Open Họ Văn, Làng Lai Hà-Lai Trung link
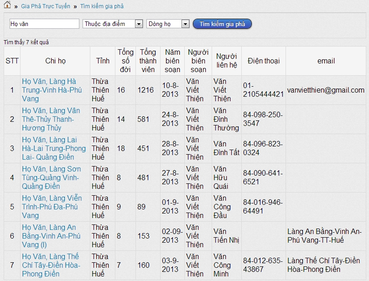 53,148
